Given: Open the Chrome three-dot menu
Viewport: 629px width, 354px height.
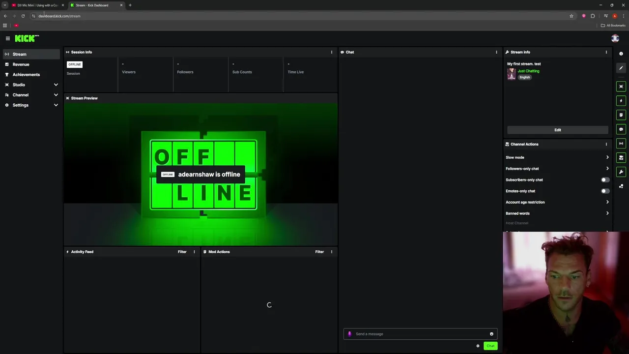Looking at the screenshot, I should tap(623, 16).
